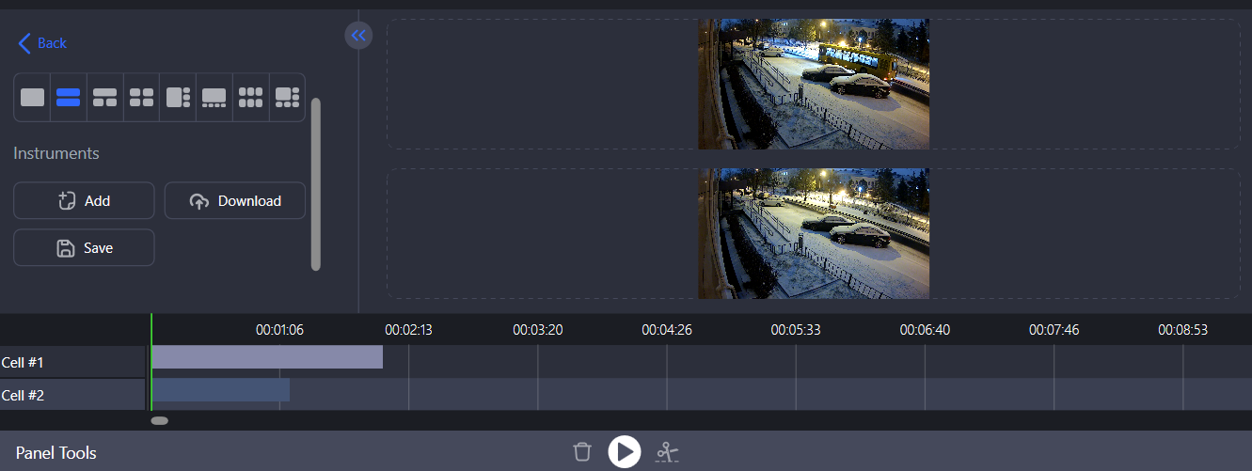Pick the large-left three-right layout
The image size is (1252, 471).
178,97
